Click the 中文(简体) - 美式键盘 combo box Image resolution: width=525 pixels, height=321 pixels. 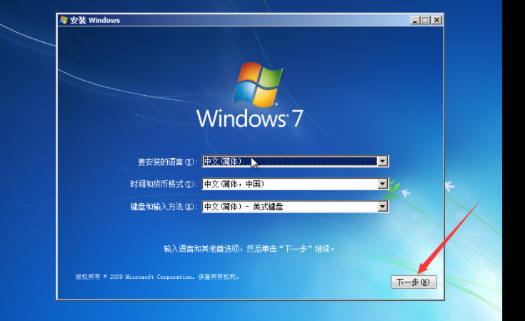pyautogui.click(x=295, y=207)
